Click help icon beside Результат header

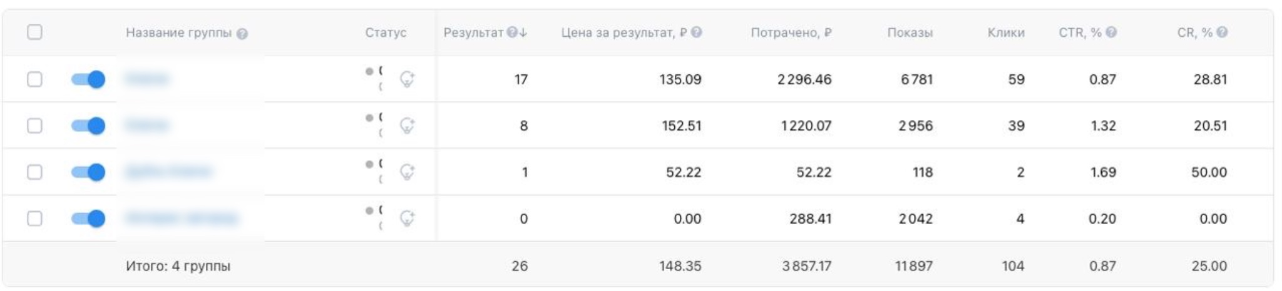point(512,32)
